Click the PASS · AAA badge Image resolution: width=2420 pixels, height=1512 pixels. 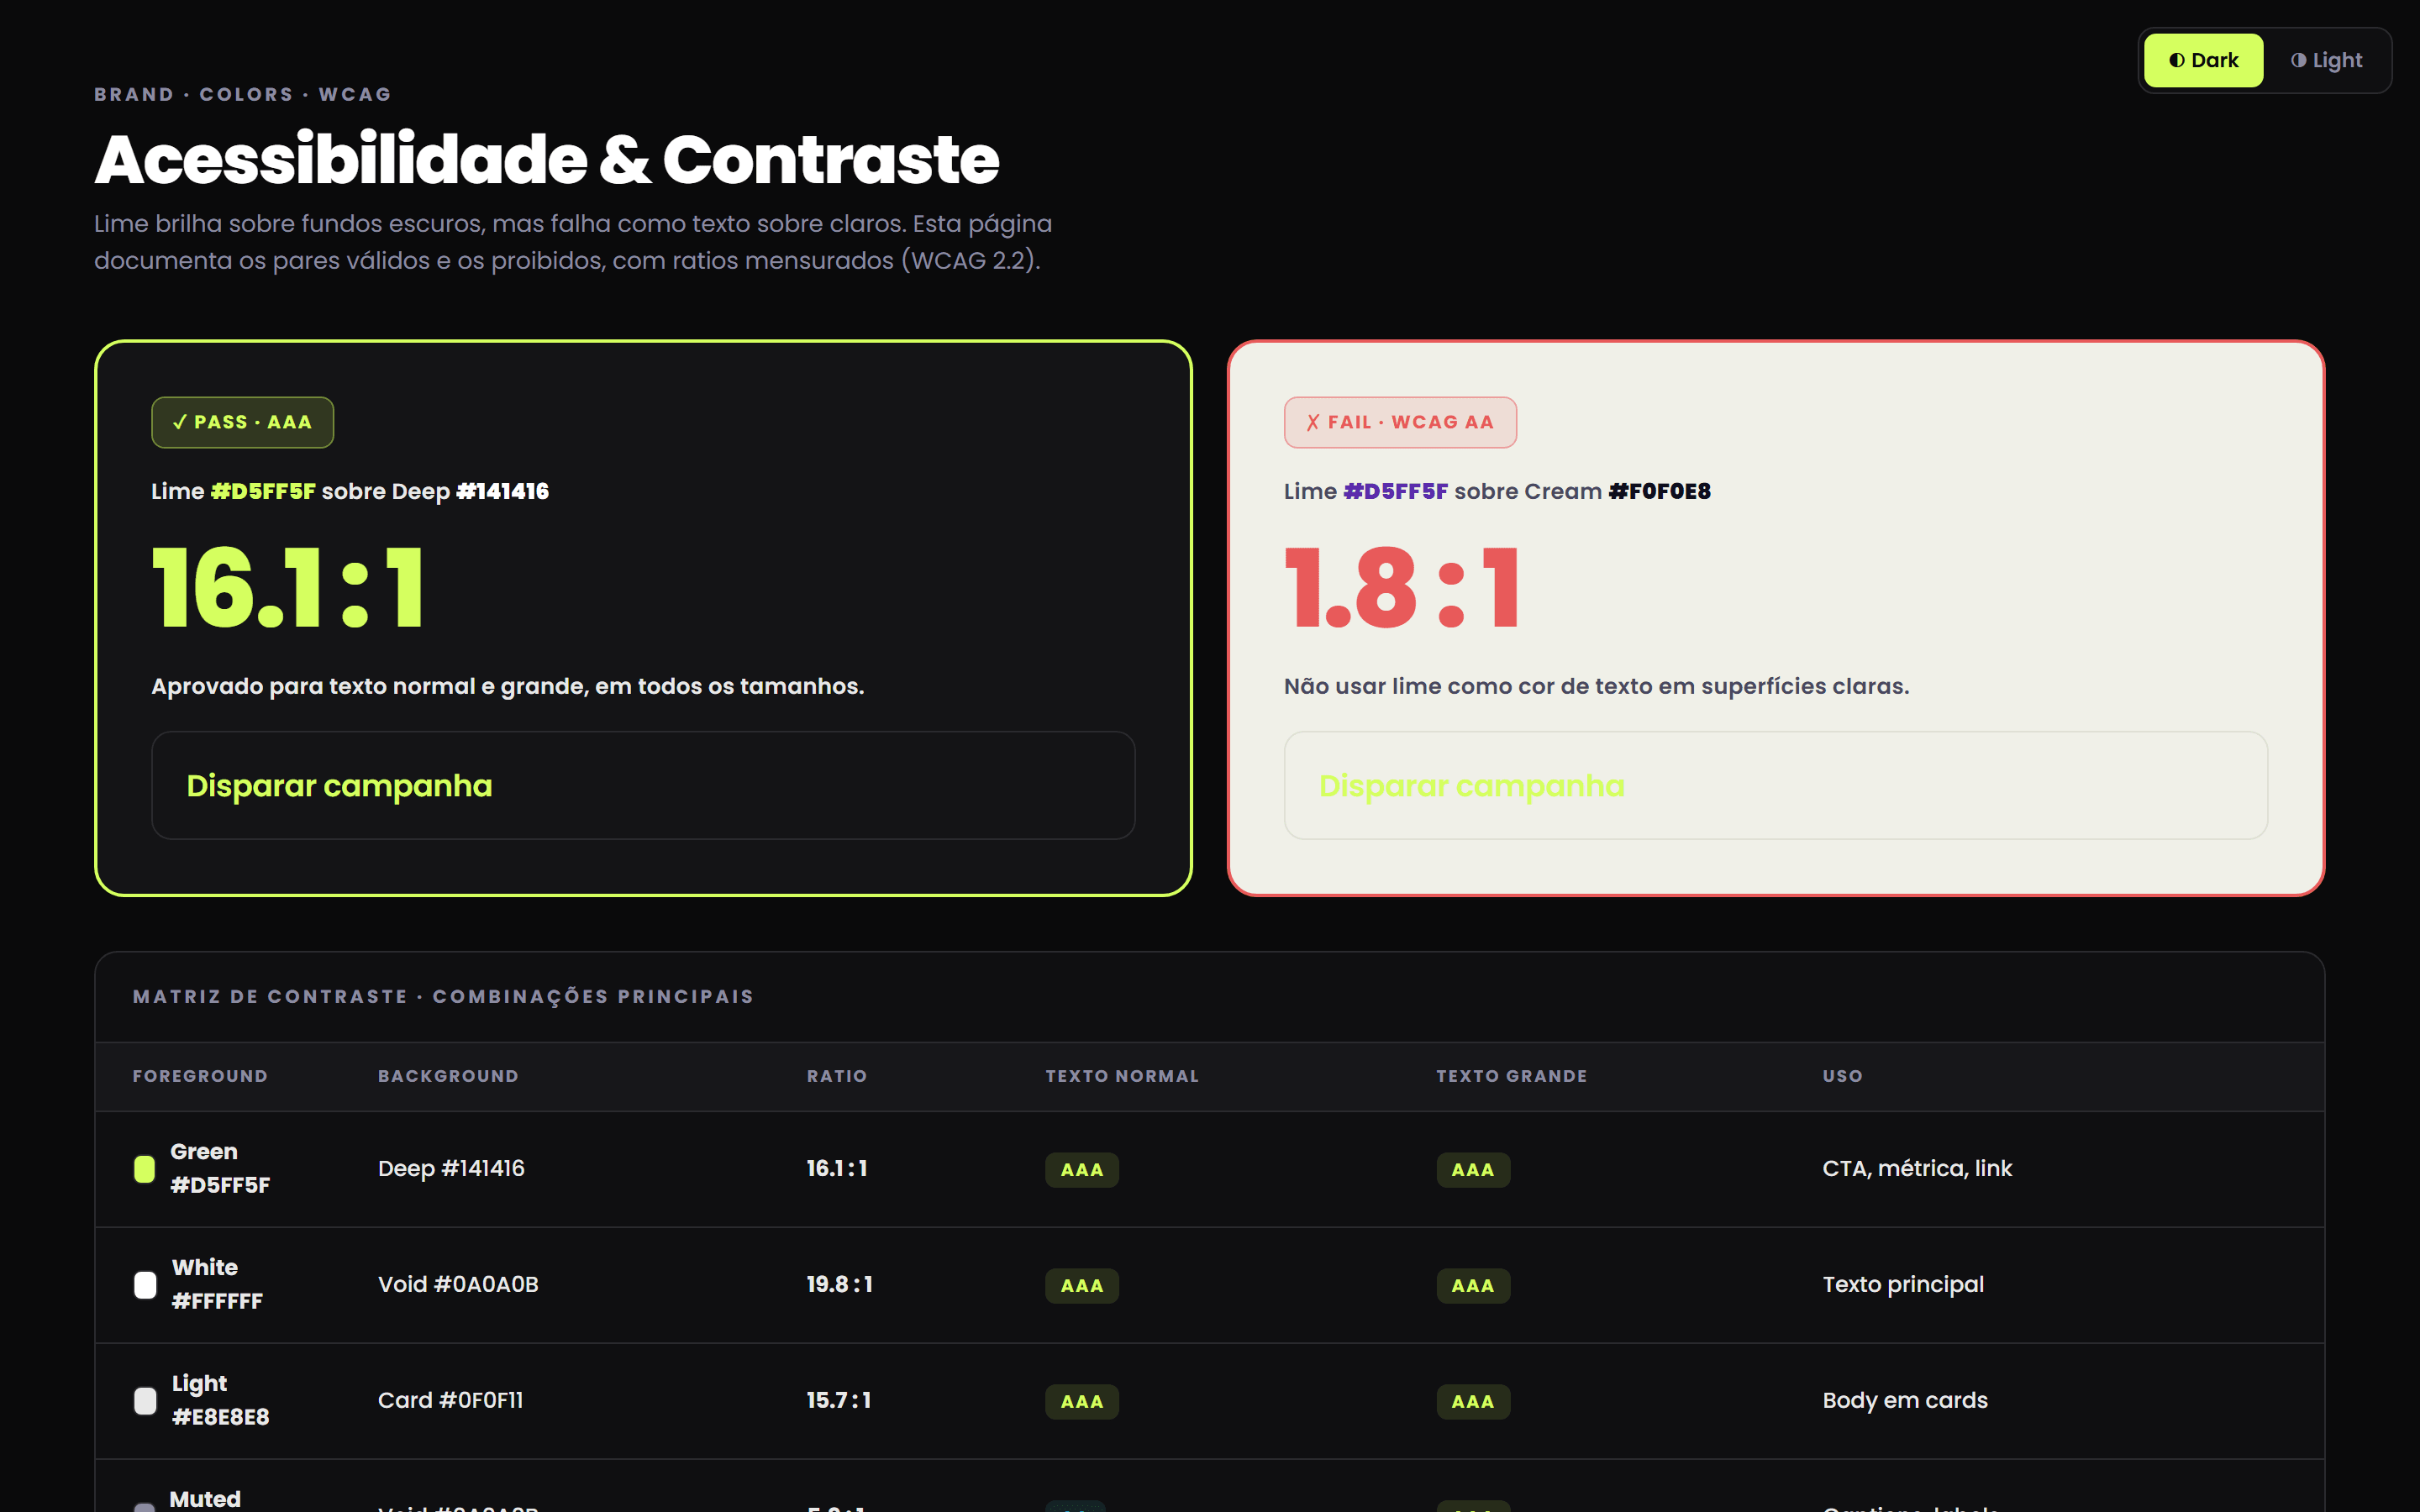pos(242,422)
